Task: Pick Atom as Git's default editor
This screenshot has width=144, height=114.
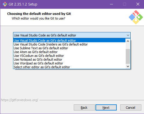Action: (x=69, y=52)
